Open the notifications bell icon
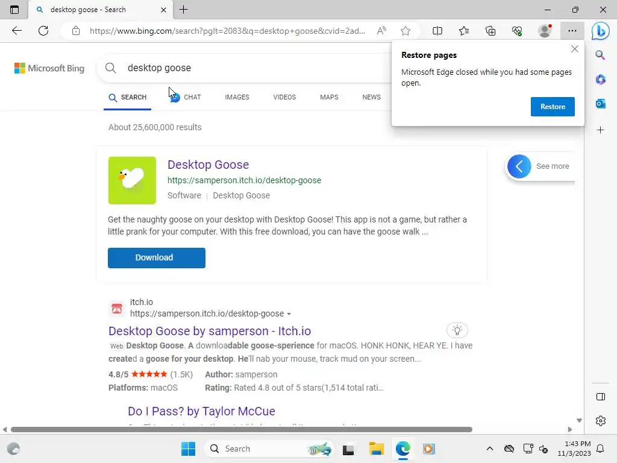This screenshot has height=463, width=617. (601, 449)
